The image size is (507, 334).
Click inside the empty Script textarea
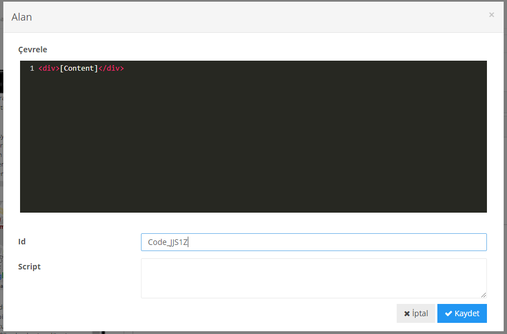(313, 278)
